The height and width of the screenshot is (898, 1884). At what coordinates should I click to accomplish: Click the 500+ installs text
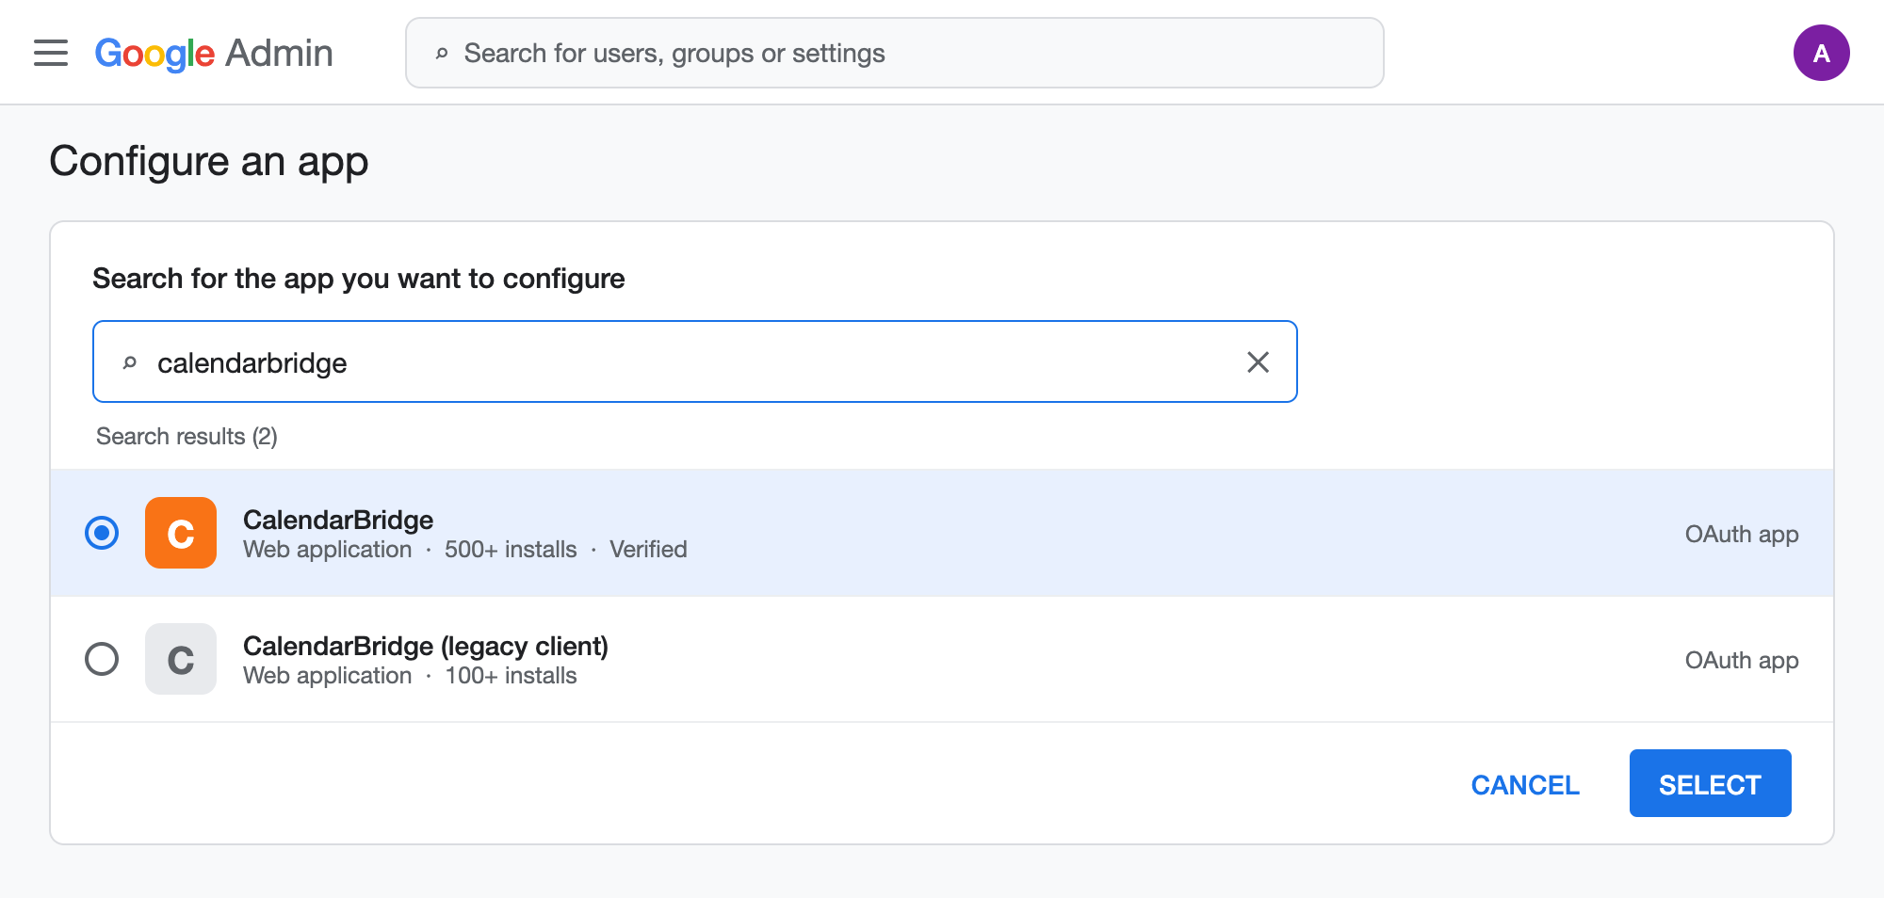point(511,550)
